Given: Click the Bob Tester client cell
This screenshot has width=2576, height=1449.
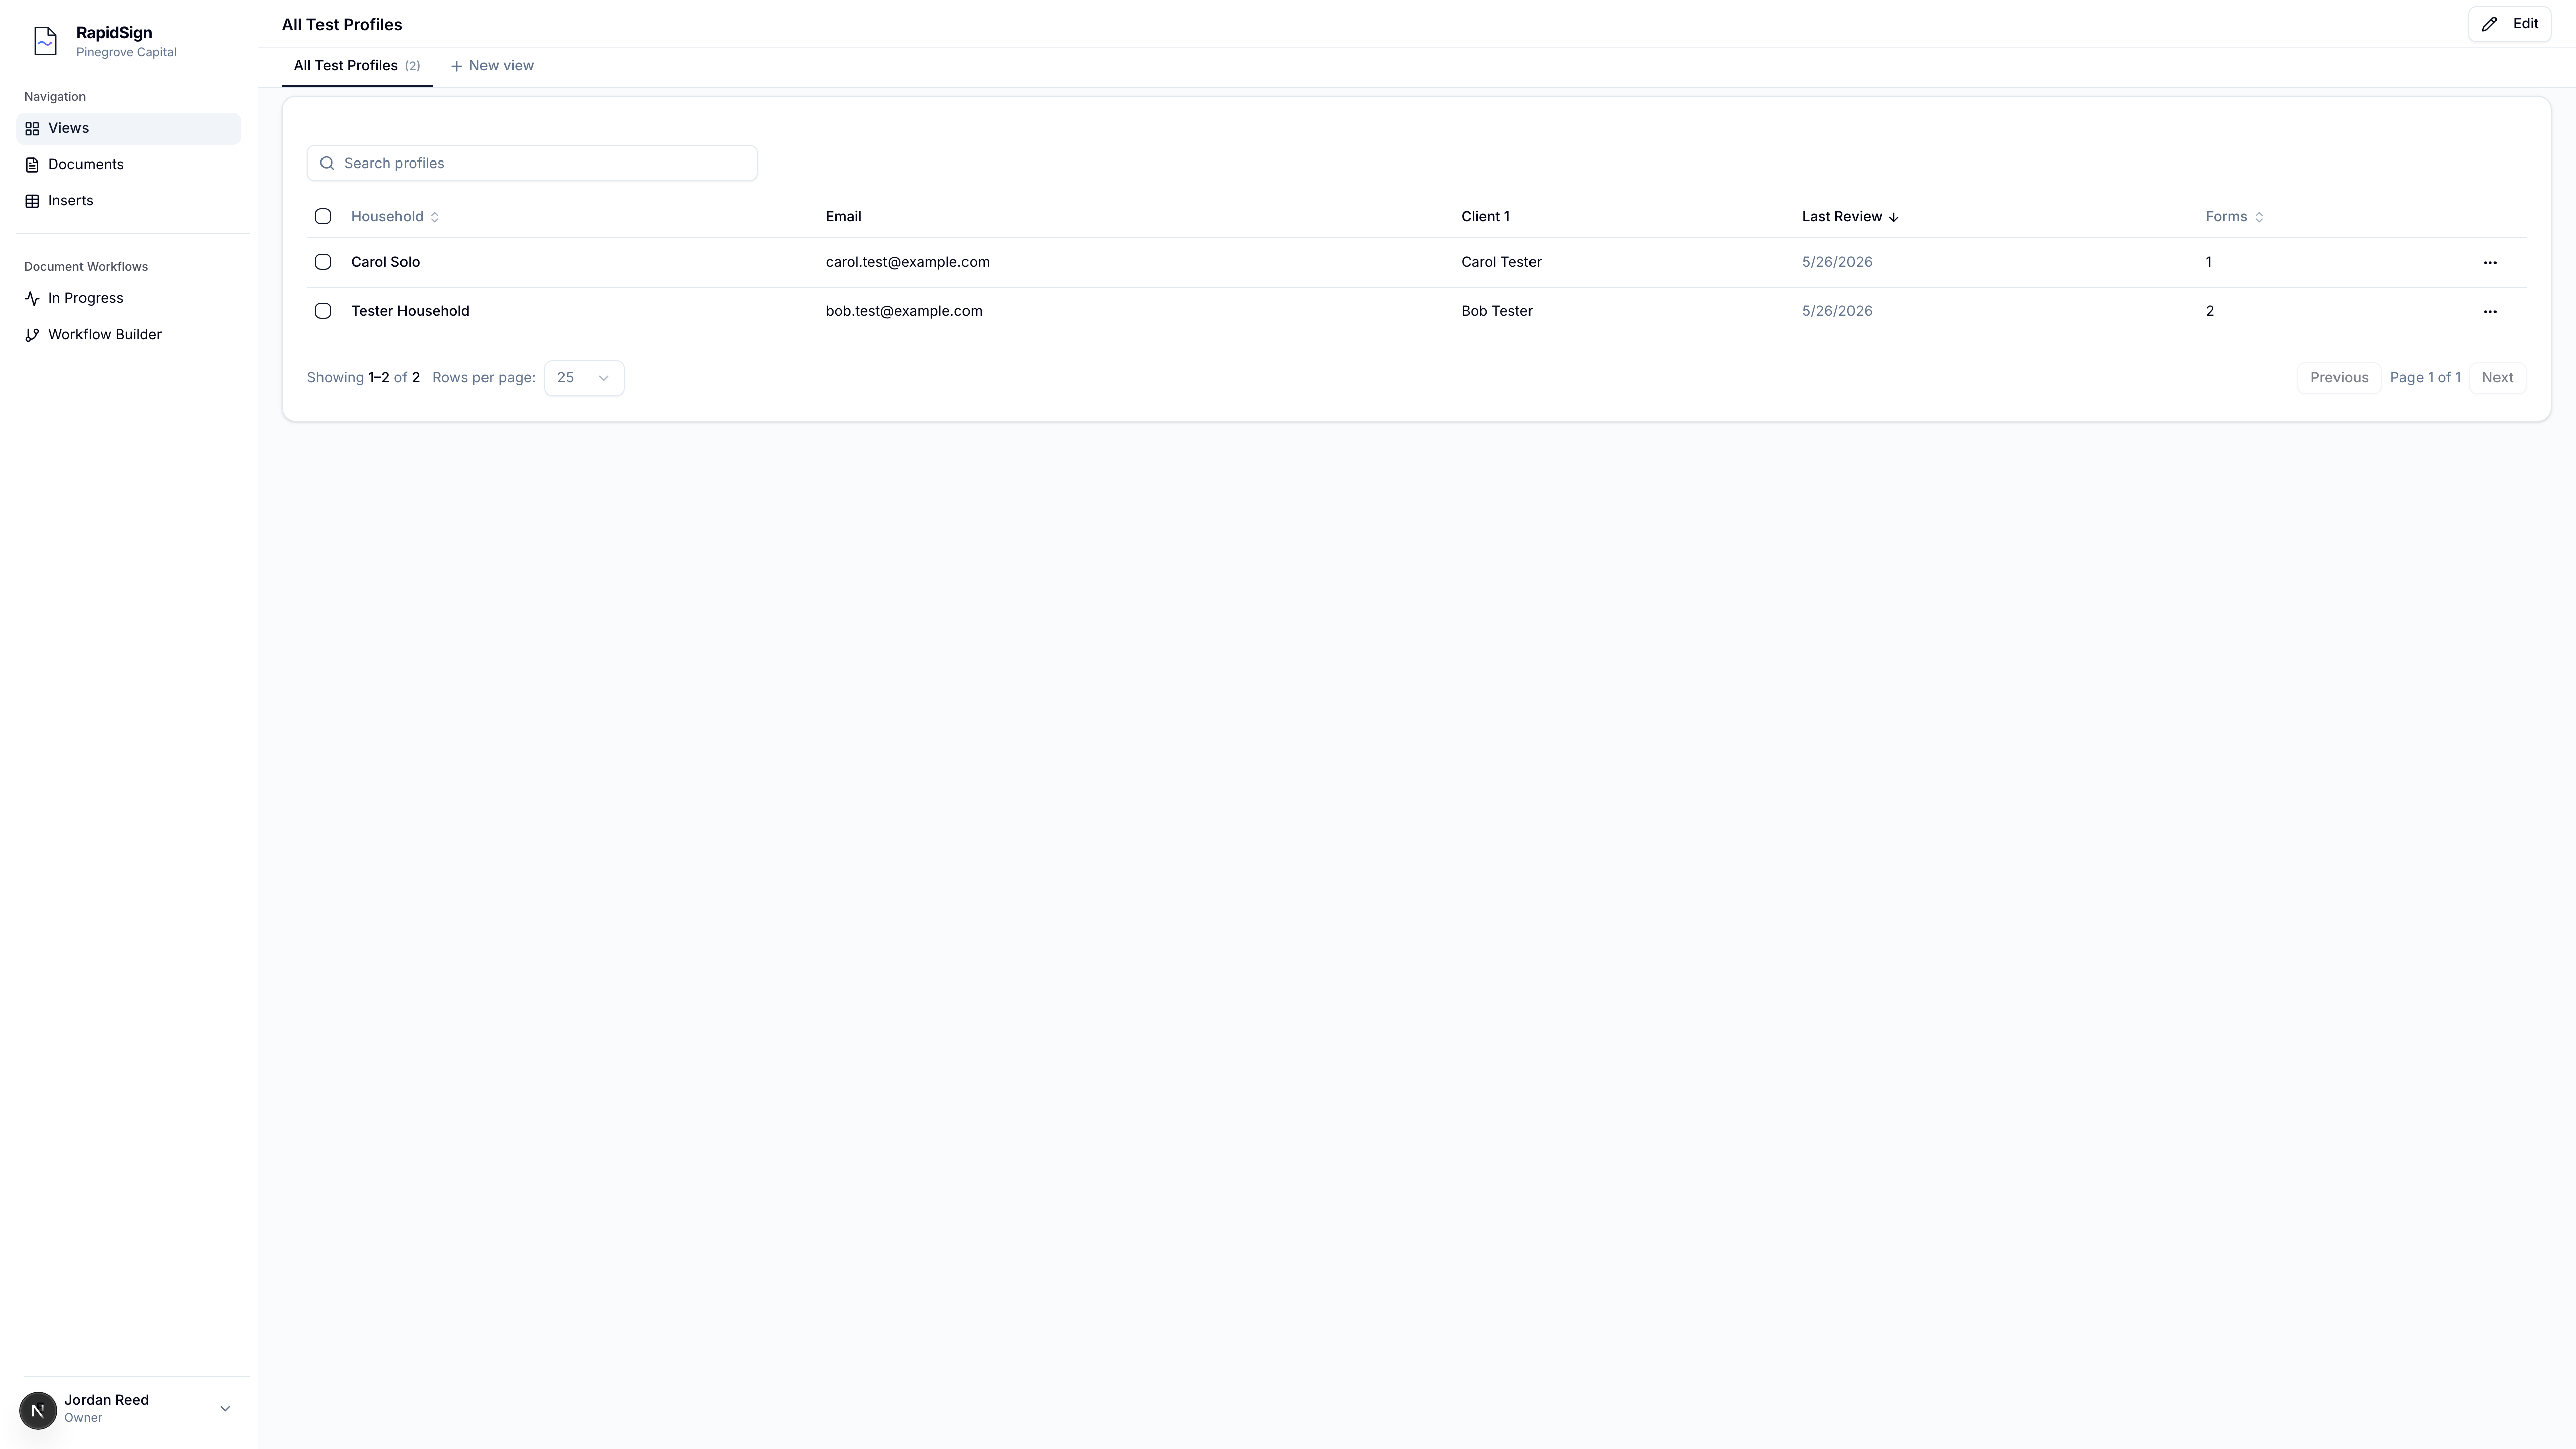Looking at the screenshot, I should tap(1497, 311).
